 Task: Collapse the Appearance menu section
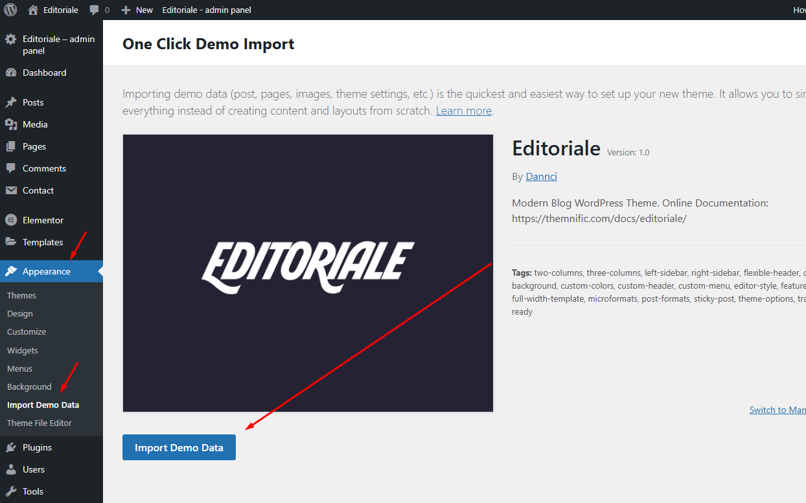coord(47,271)
